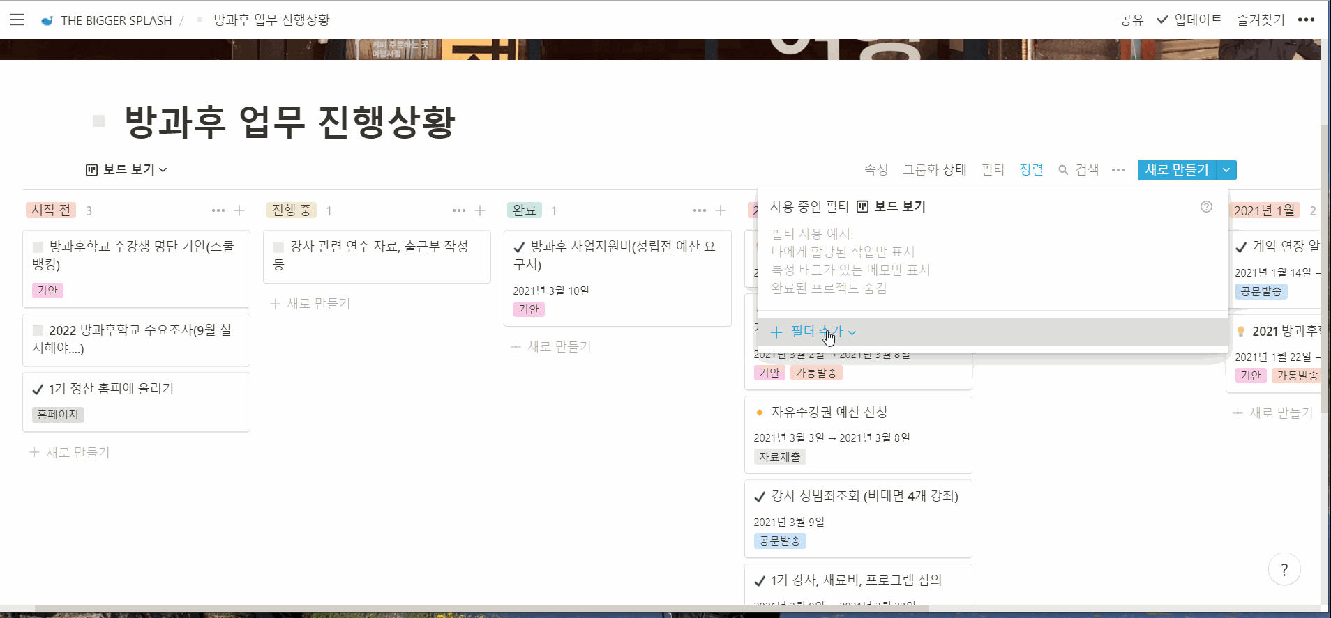Open the 진행 중 column options dots
This screenshot has width=1331, height=618.
click(459, 210)
